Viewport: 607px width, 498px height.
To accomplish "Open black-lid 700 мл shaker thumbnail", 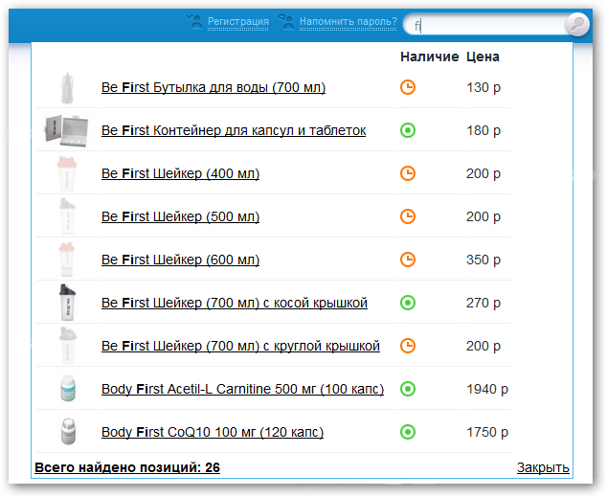I will click(x=67, y=303).
